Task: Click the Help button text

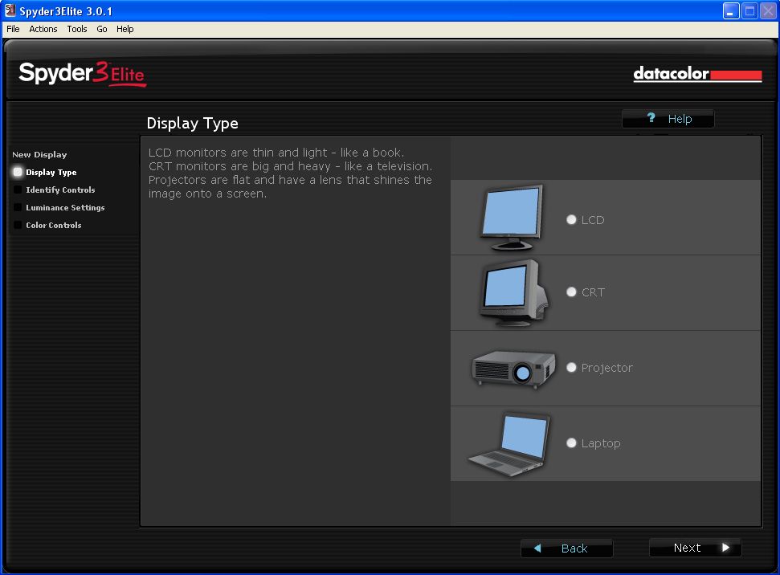Action: (x=680, y=119)
